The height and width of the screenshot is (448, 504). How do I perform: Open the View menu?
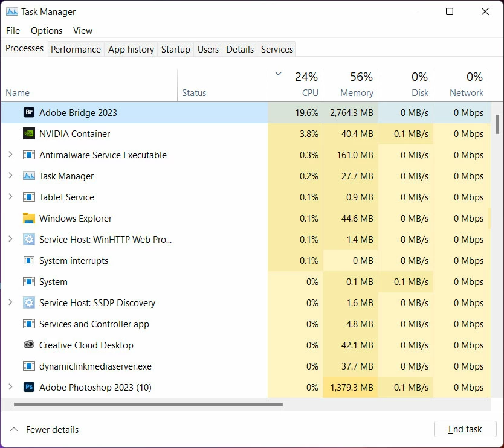[x=83, y=31]
